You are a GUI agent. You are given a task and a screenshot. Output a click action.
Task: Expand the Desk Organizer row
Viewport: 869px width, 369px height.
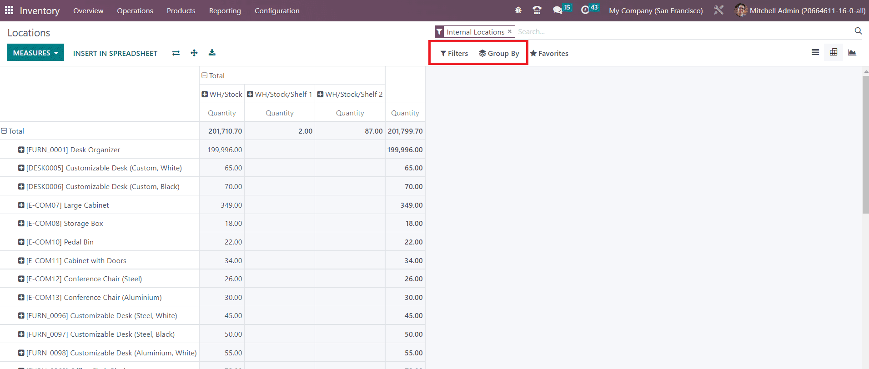(x=21, y=150)
